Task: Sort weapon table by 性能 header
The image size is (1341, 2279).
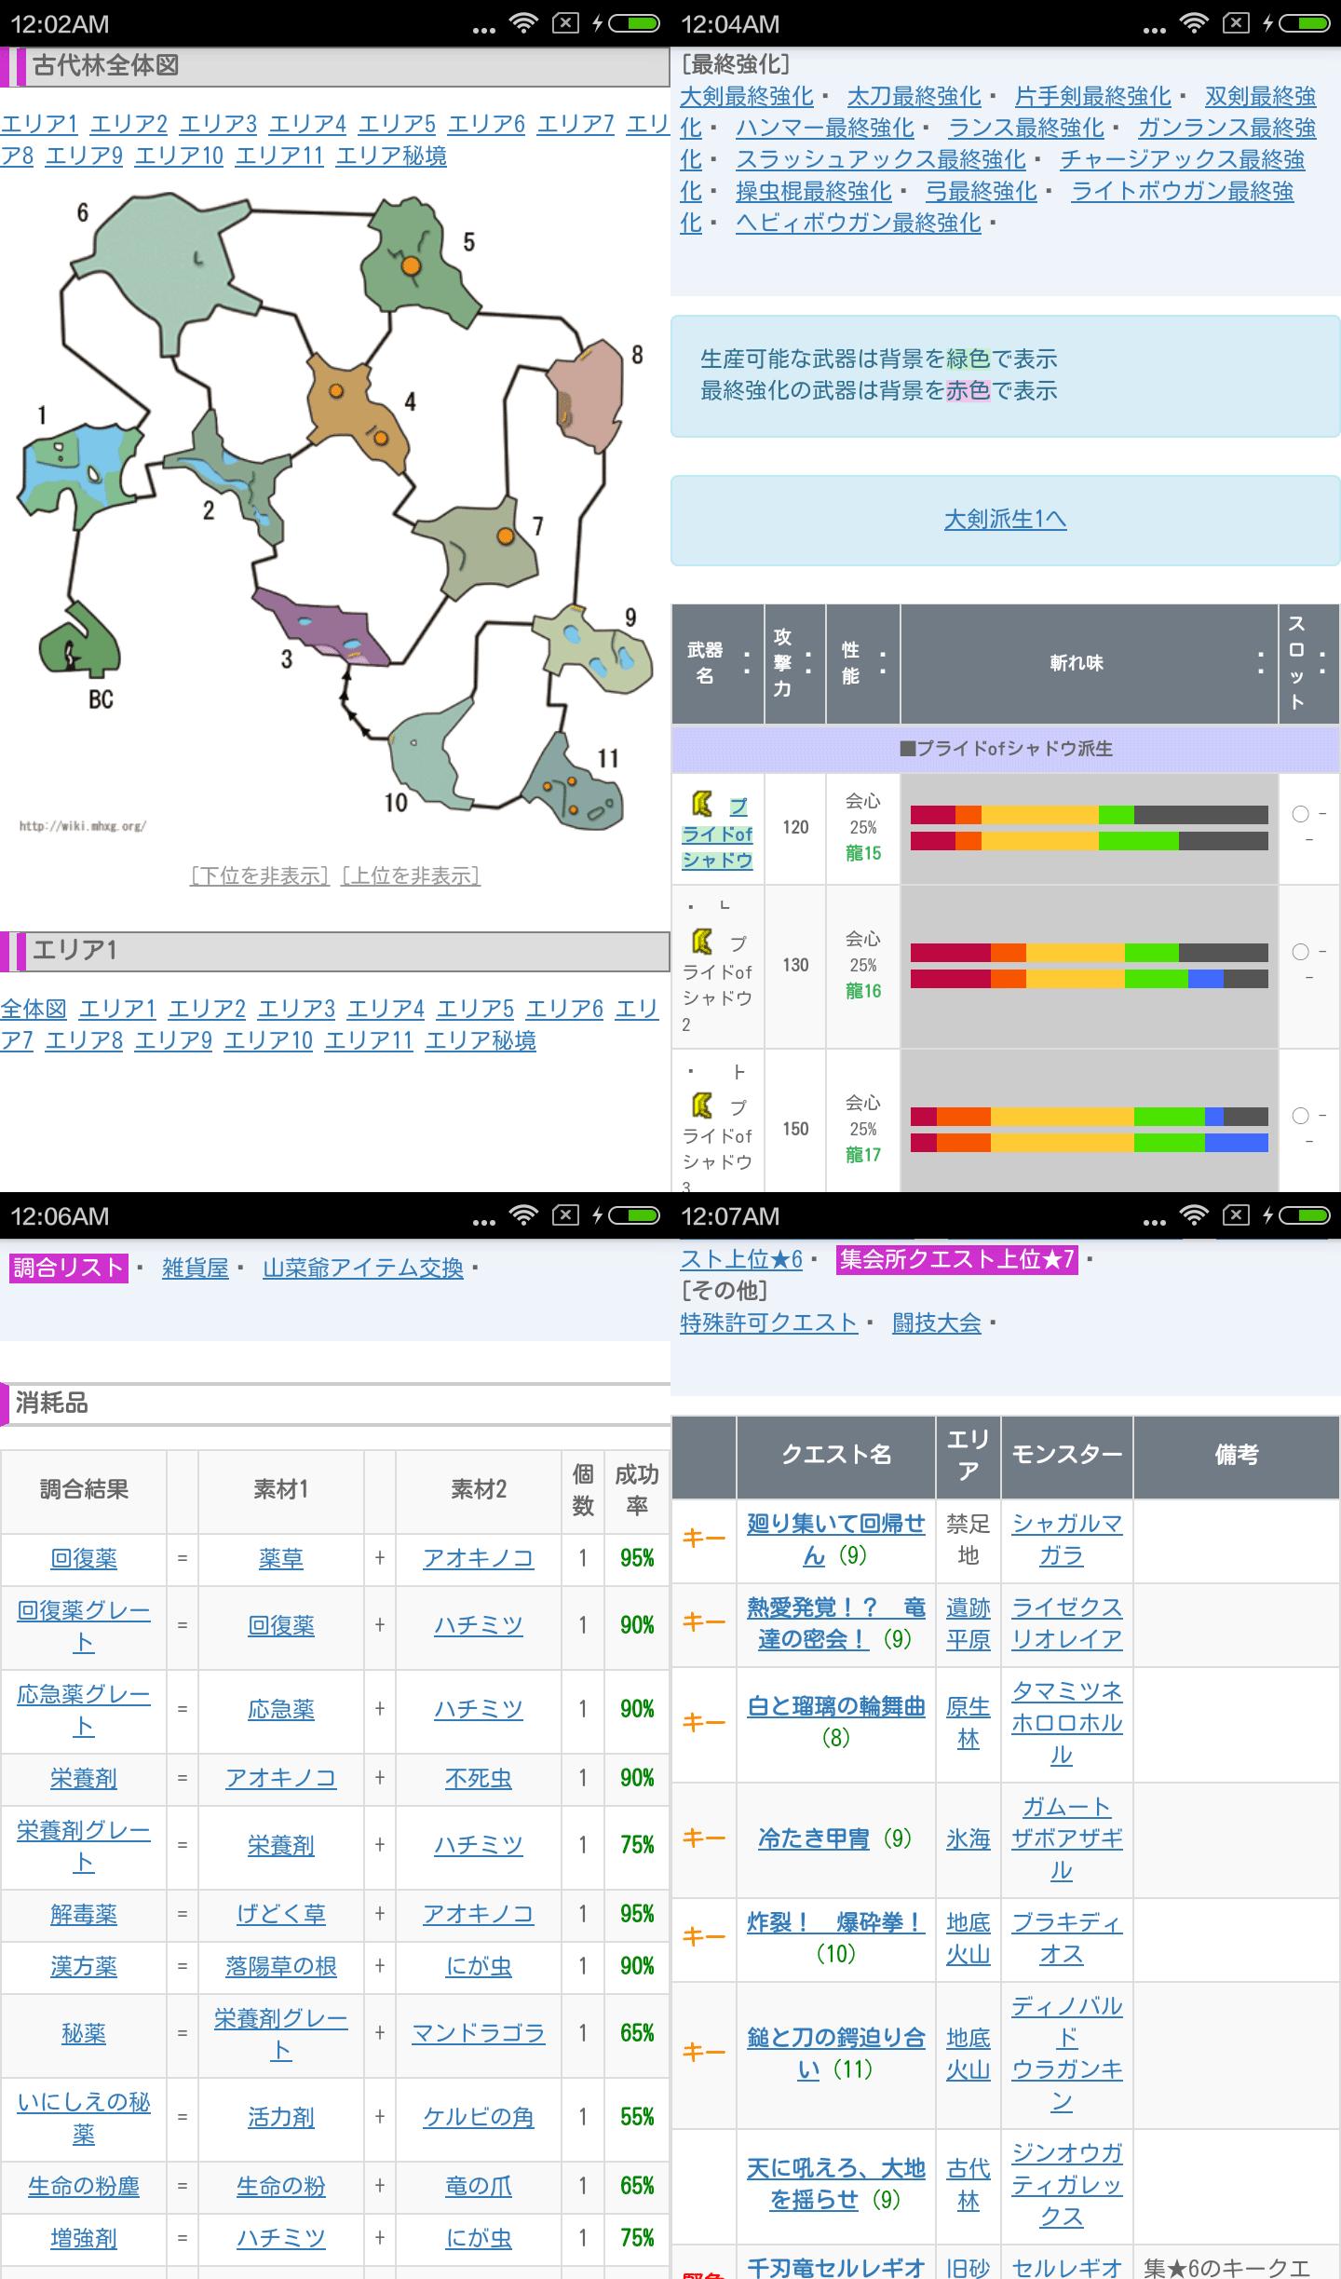Action: coord(862,663)
